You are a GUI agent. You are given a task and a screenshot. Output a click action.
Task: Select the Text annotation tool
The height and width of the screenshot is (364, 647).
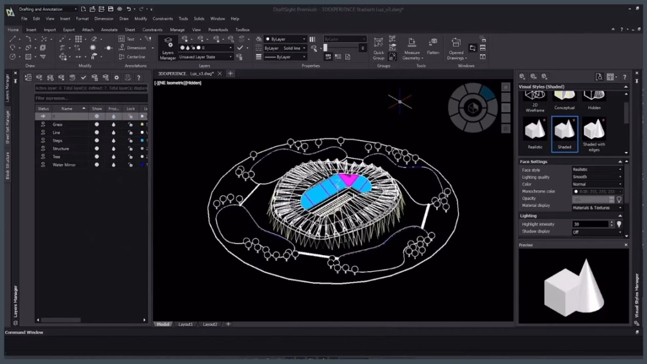[x=127, y=39]
